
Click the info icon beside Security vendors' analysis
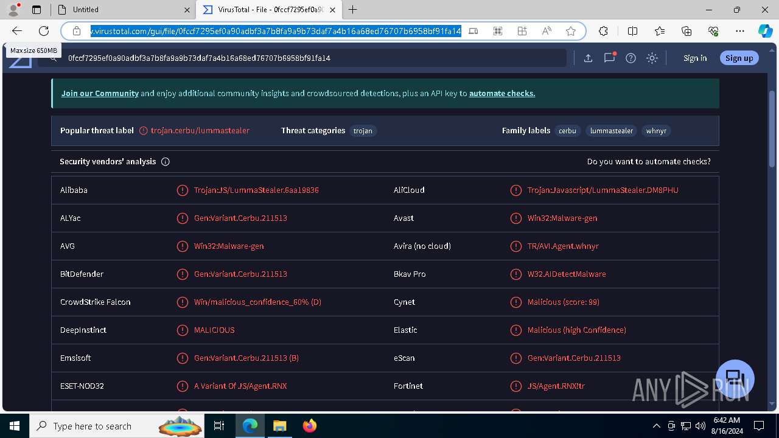point(166,162)
